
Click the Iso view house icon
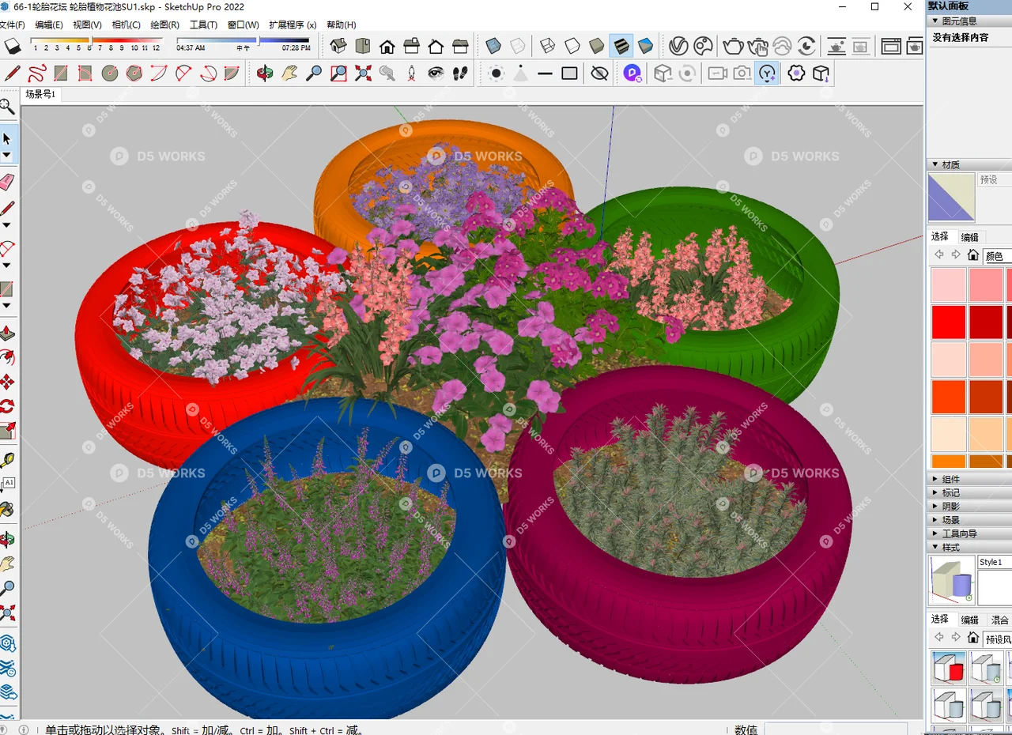tap(338, 45)
